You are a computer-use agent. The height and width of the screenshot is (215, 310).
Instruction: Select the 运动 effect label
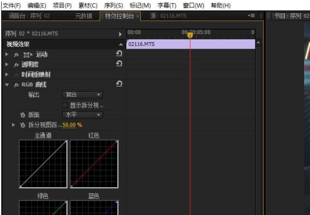(x=42, y=54)
